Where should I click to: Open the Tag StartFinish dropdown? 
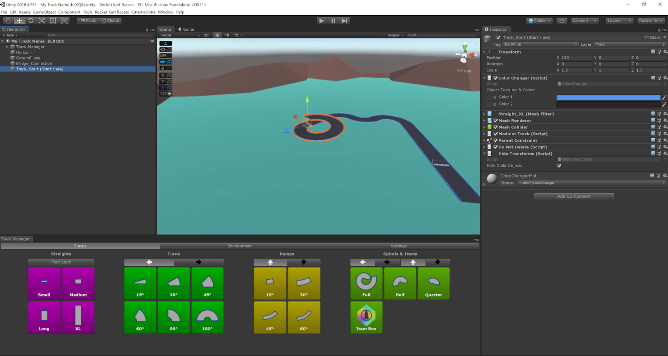point(540,44)
